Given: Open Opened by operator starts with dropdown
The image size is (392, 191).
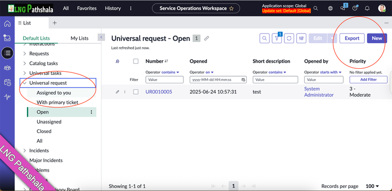Looking at the screenshot, I should 331,72.
